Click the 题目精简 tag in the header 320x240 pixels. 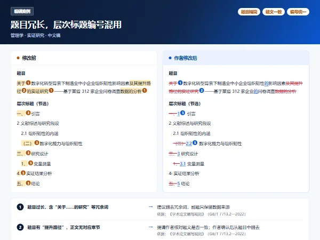(249, 12)
